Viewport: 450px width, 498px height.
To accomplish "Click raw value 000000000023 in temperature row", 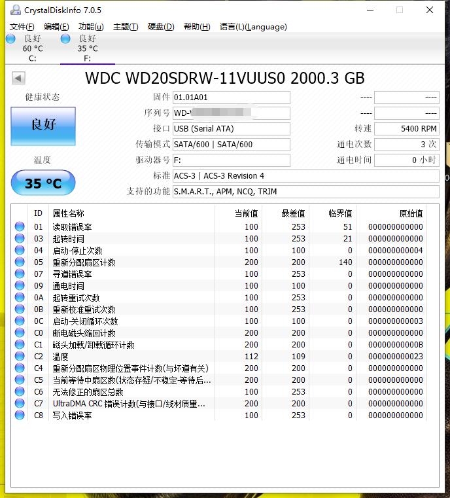I will 396,356.
